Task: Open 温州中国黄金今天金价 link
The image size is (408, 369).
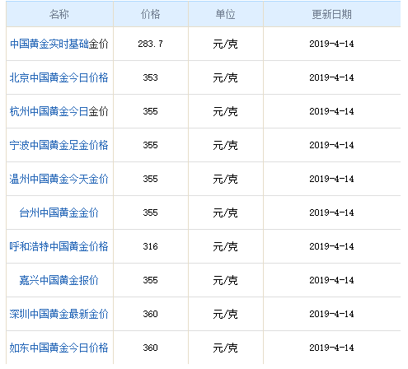Action: pos(59,179)
